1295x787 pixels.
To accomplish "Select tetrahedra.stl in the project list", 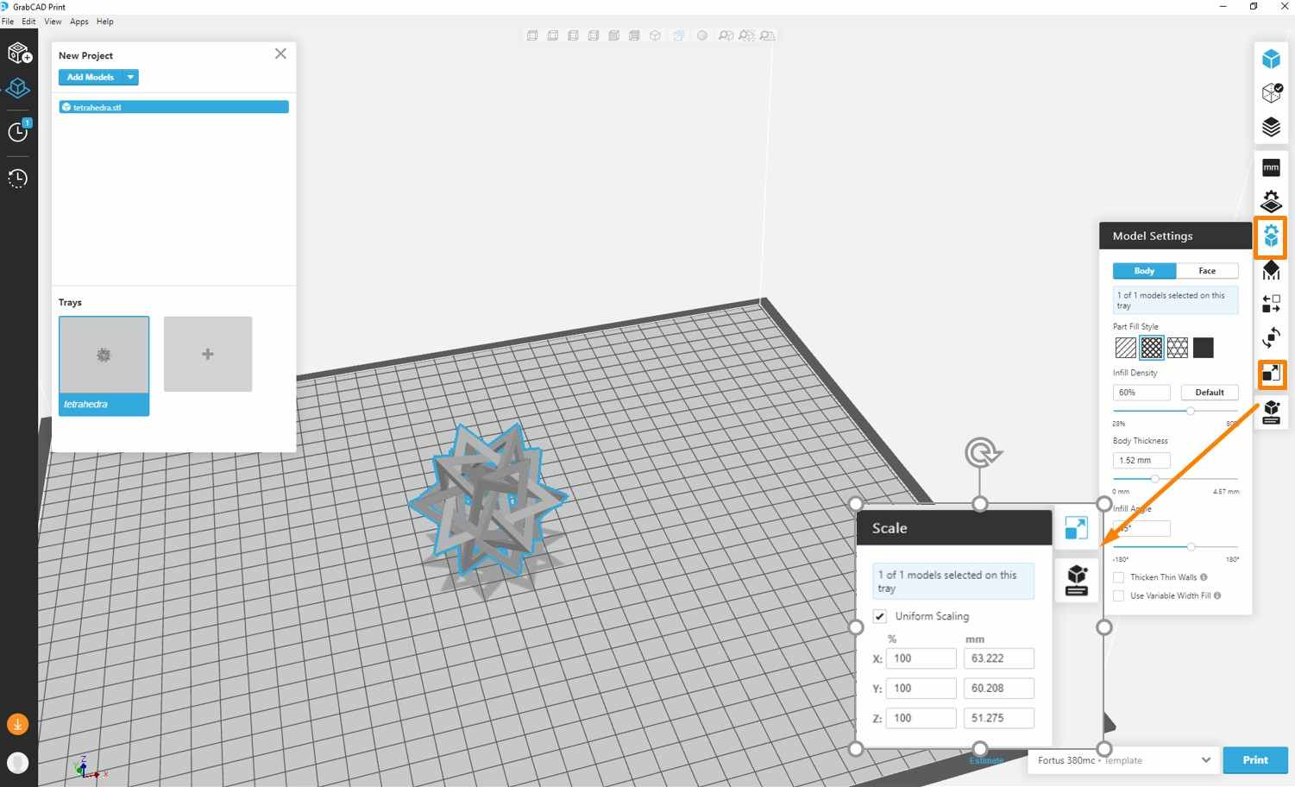I will 173,107.
